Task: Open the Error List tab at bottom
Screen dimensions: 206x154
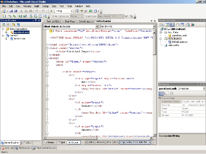Action: tap(8, 148)
